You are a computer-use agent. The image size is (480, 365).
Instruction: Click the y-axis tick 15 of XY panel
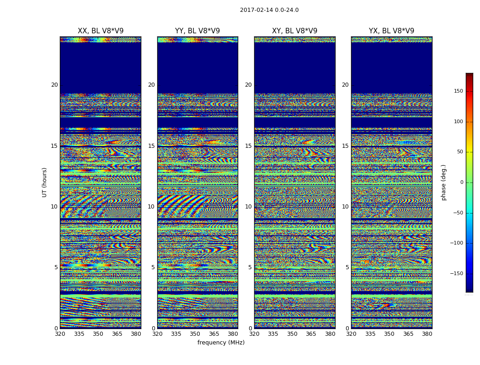click(249, 146)
